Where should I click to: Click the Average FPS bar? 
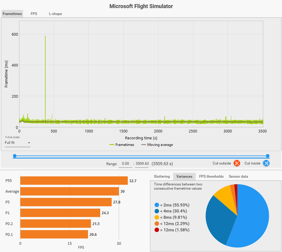(x=70, y=191)
